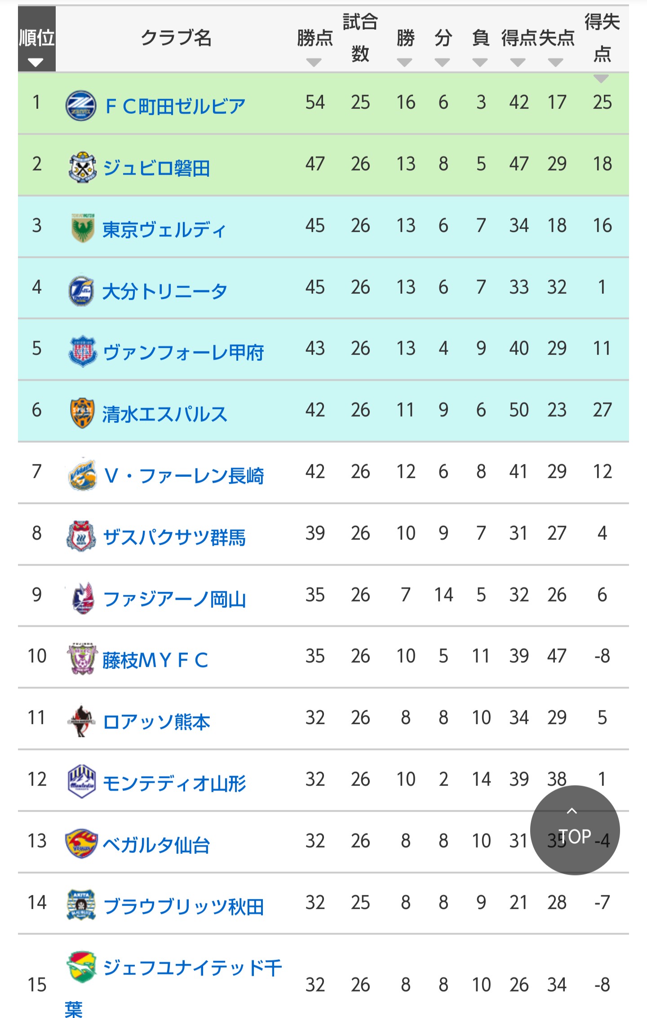
Task: Click the Jubilo Iwata club crest
Action: pos(82,167)
